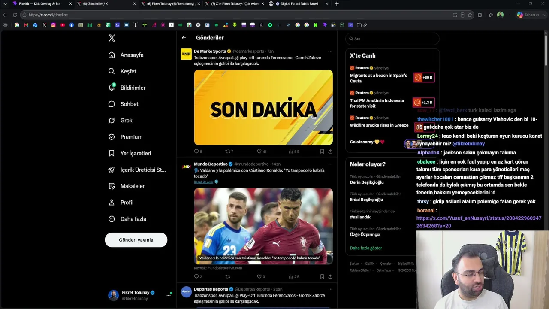Bookmark this page with the star icon
The height and width of the screenshot is (309, 549).
point(470,15)
